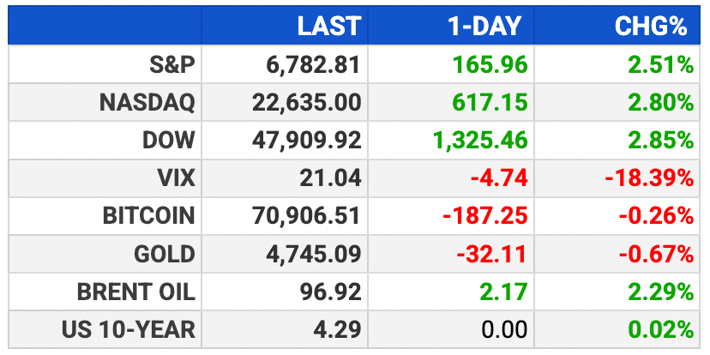Select the VIX row label

176,178
